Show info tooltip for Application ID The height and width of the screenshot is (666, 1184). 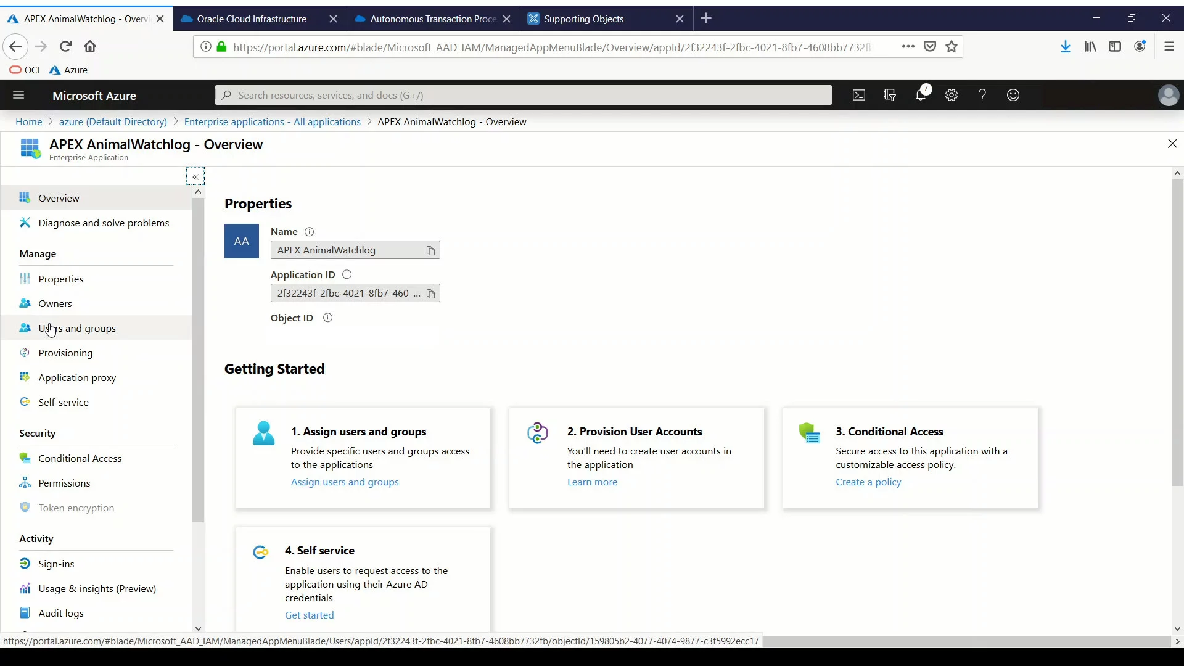click(x=347, y=274)
